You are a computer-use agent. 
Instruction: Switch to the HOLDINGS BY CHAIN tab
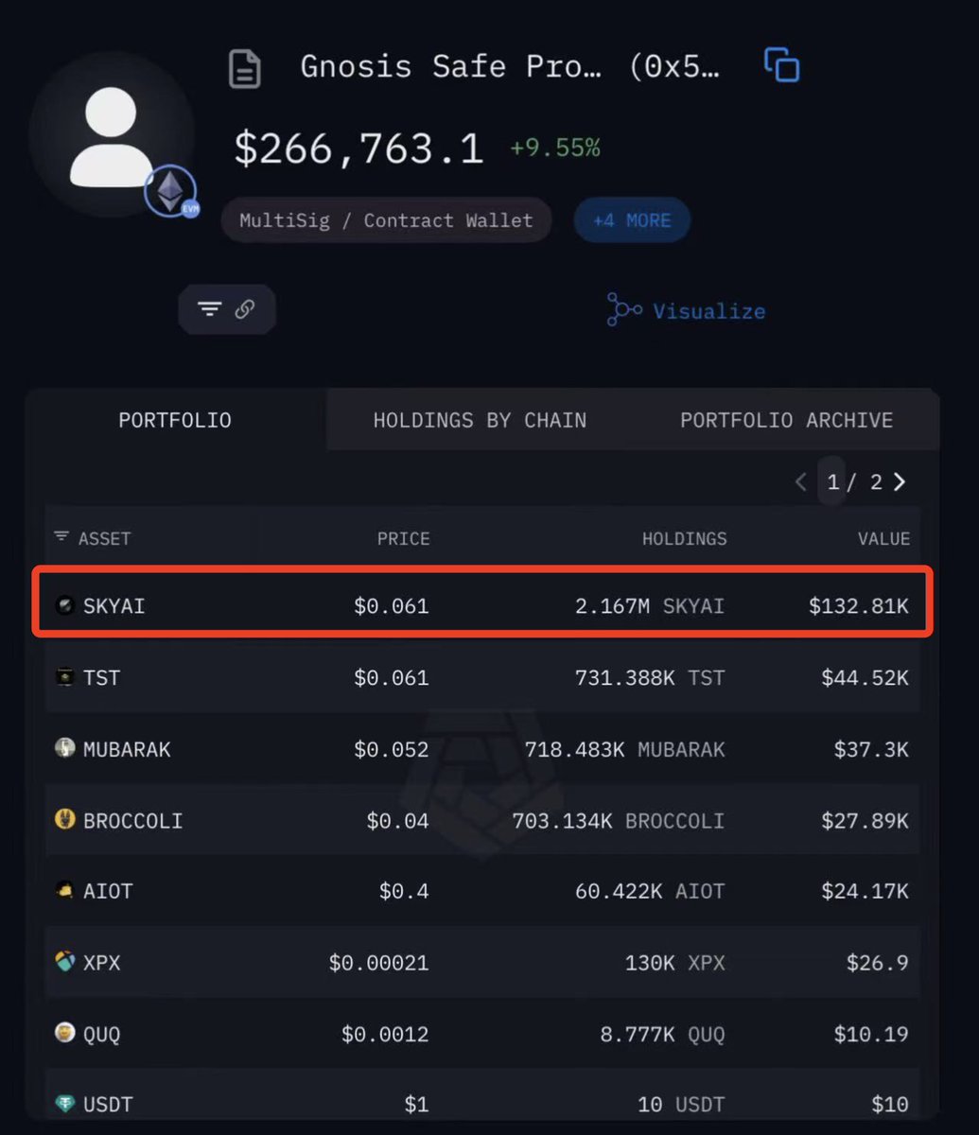(x=480, y=420)
